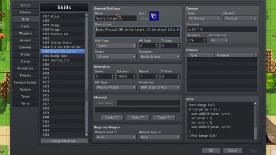This screenshot has height=155, width=276.
Task: Switch to the Items tab
Action: click(x=25, y=26)
